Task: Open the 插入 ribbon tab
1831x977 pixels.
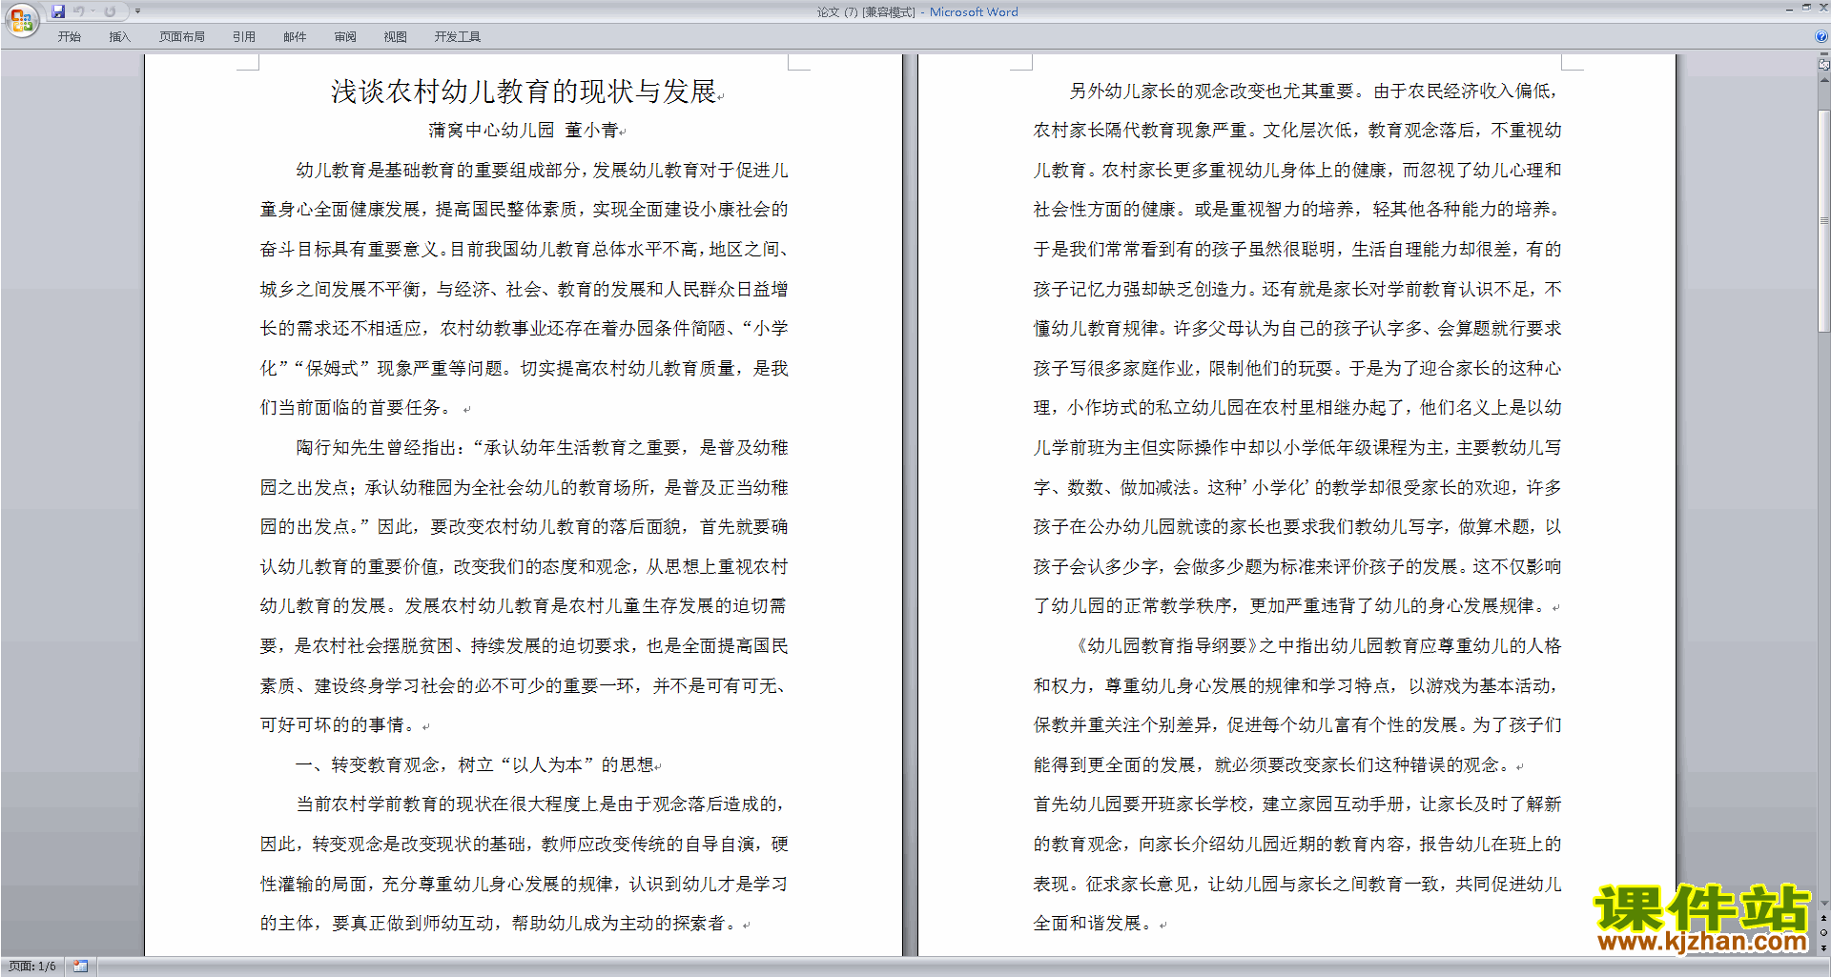Action: 119,36
